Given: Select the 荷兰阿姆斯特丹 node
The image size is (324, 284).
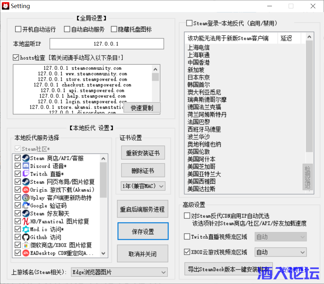Looking at the screenshot, I should 207,114.
